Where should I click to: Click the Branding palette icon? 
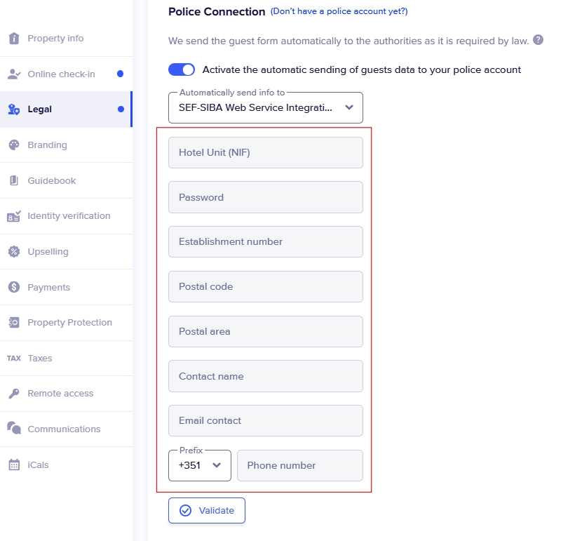pos(14,145)
